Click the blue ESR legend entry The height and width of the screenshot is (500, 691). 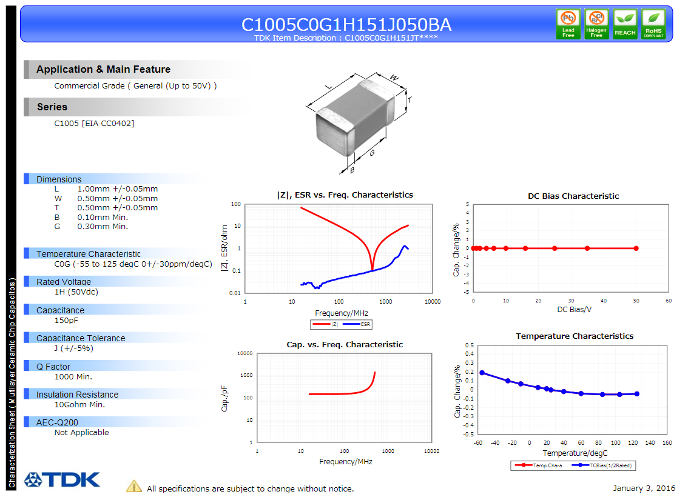click(x=357, y=324)
